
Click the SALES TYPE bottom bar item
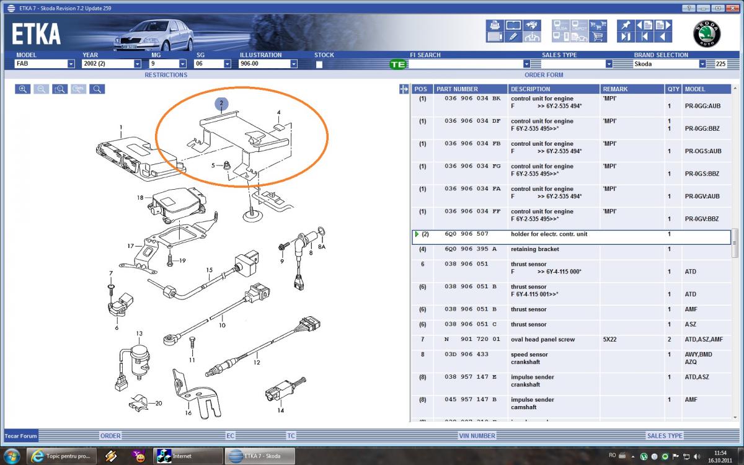point(665,436)
